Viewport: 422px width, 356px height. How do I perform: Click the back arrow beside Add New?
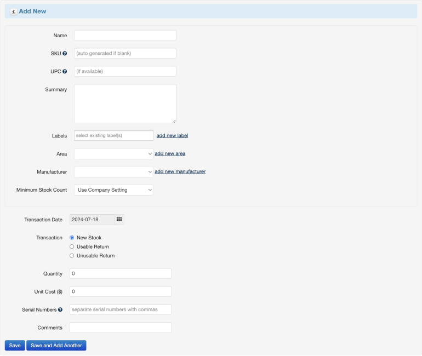[13, 12]
